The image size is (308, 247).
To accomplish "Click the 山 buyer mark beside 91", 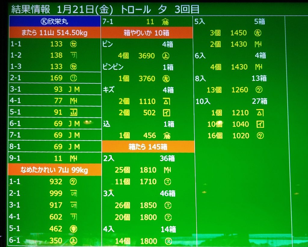I will [73, 112].
